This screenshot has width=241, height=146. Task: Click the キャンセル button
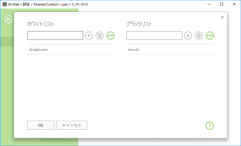(x=72, y=125)
